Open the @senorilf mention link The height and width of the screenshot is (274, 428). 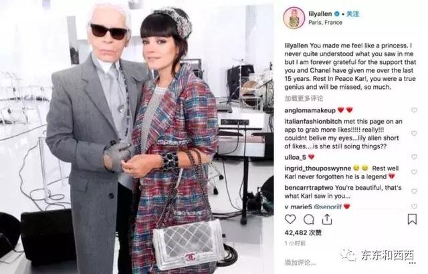pos(328,207)
